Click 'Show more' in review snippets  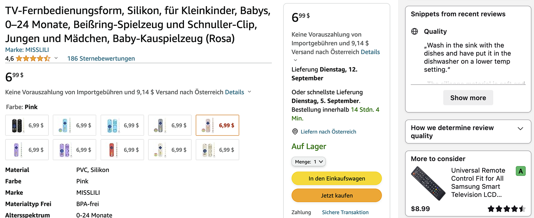(x=468, y=98)
